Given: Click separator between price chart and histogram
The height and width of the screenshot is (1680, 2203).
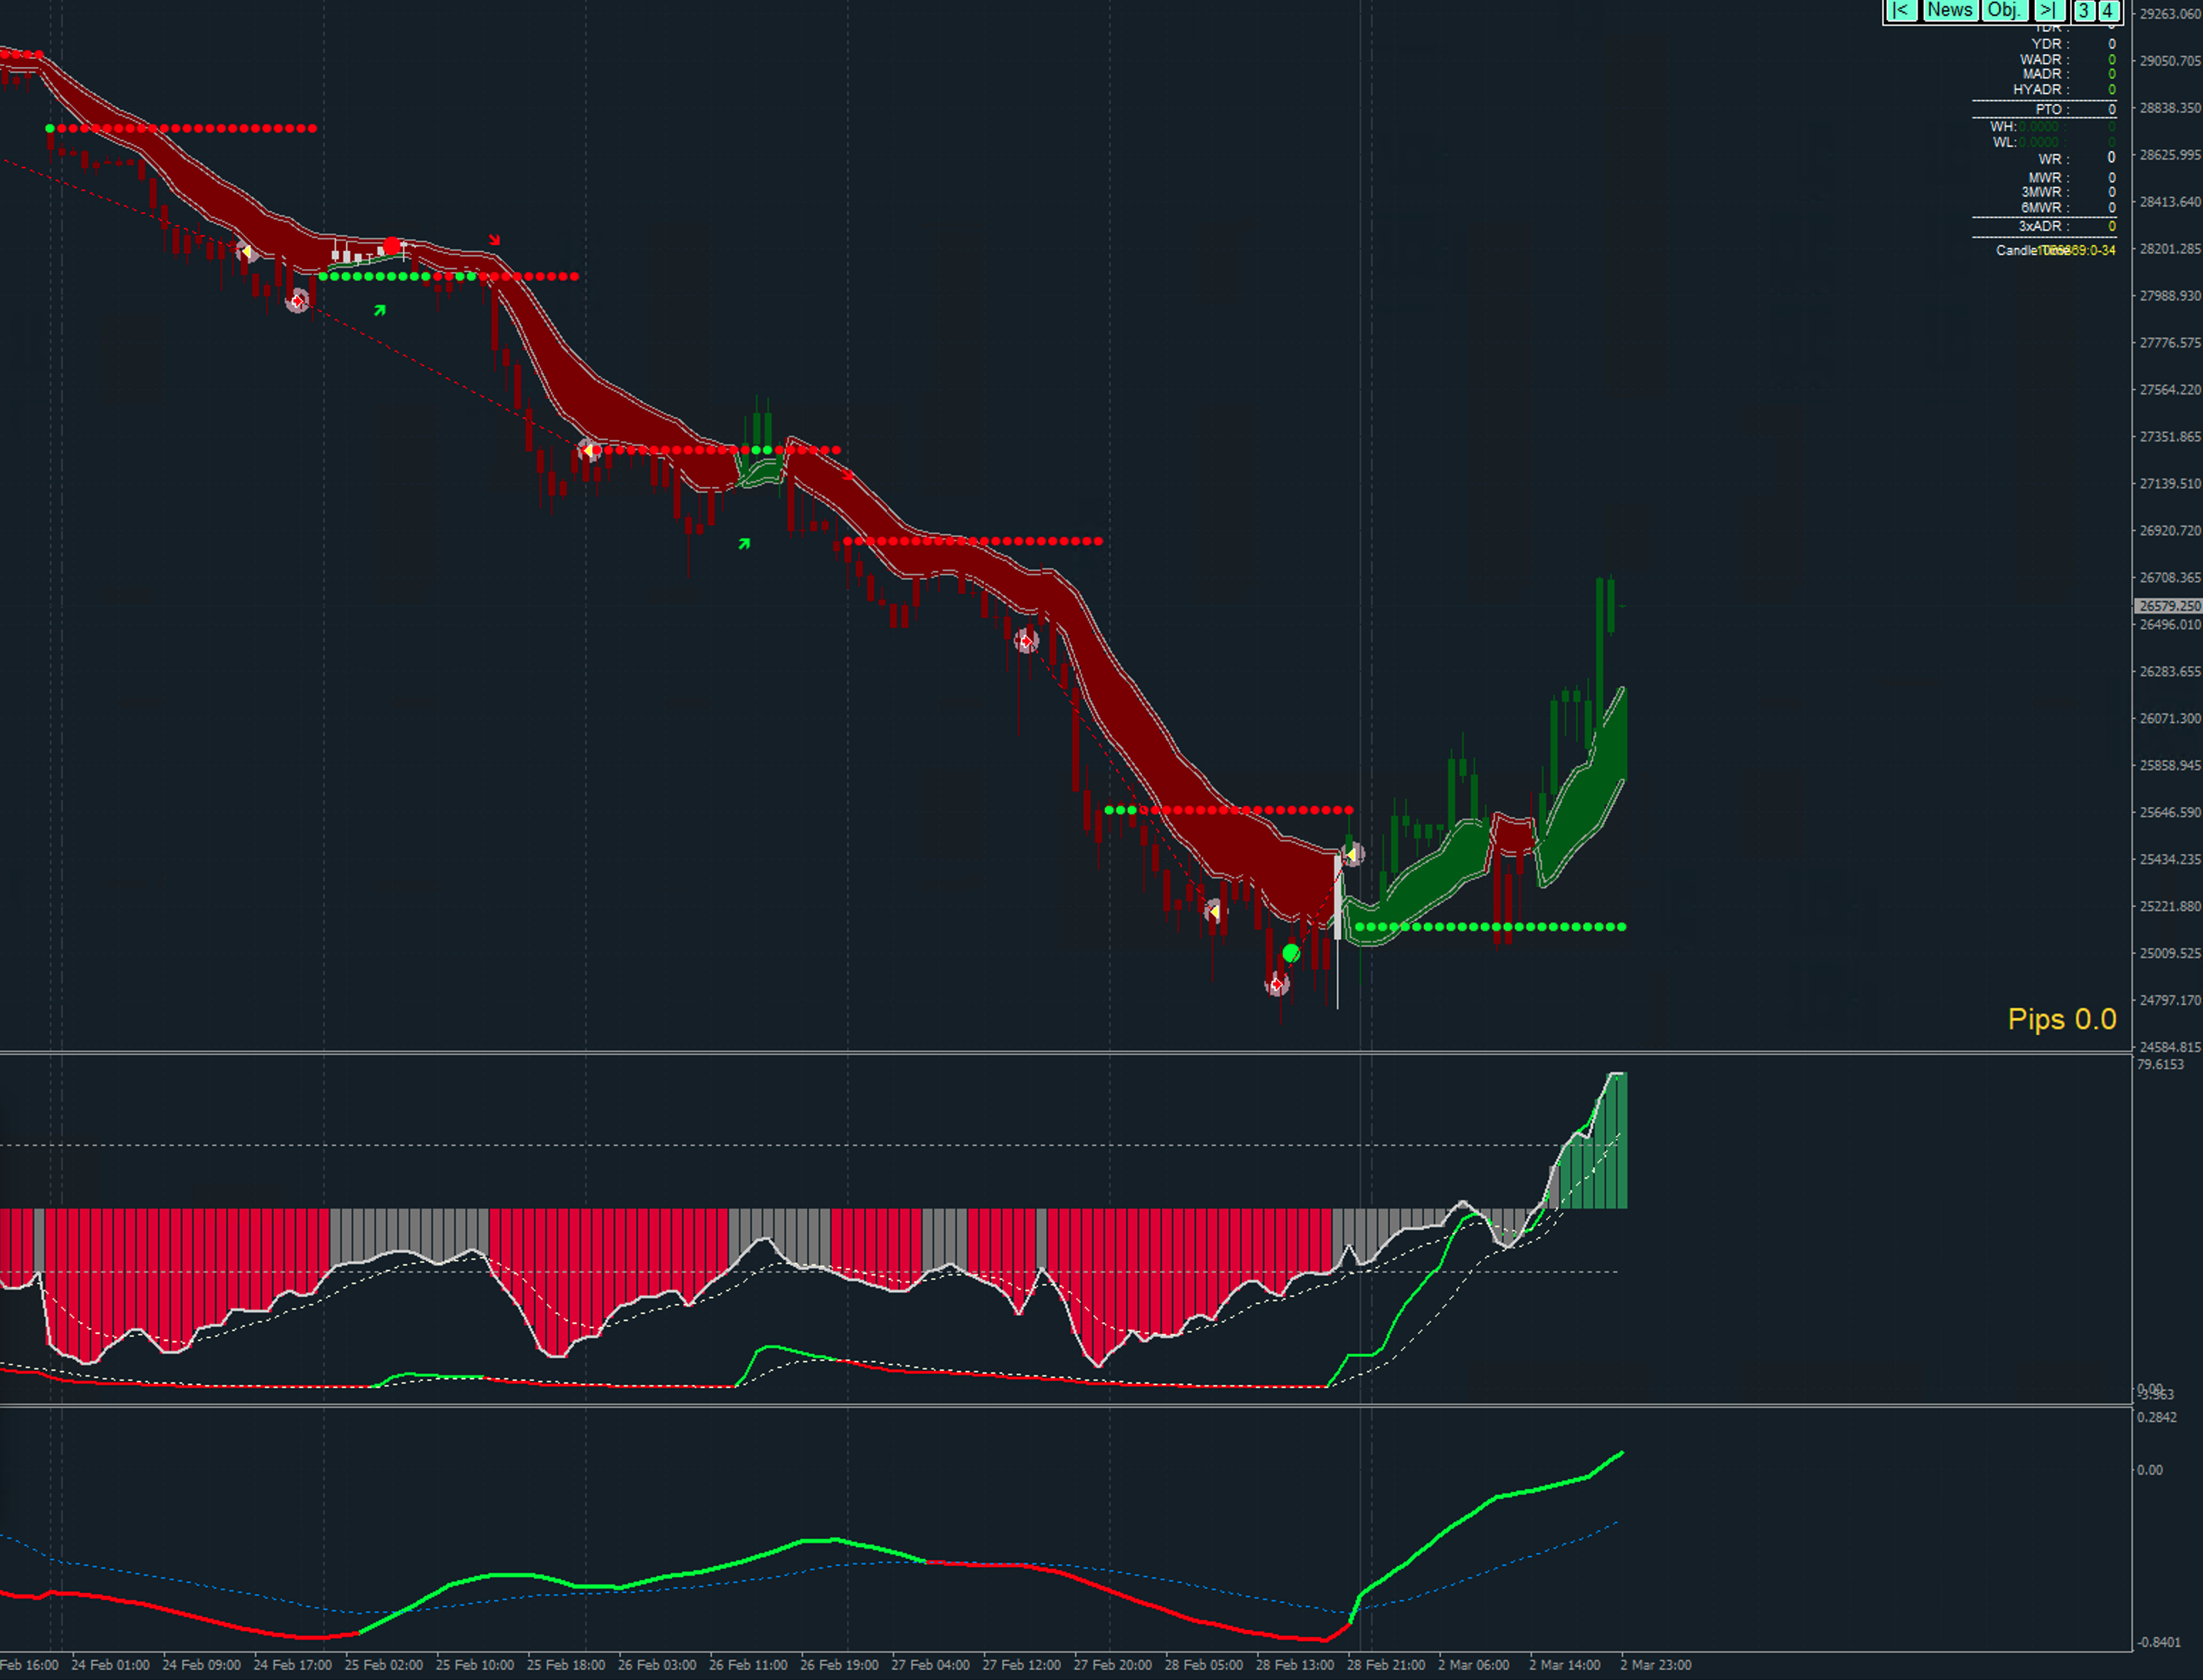Looking at the screenshot, I should 1000,1053.
